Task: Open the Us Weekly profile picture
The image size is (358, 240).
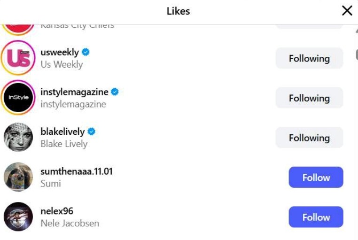Action: tap(18, 58)
